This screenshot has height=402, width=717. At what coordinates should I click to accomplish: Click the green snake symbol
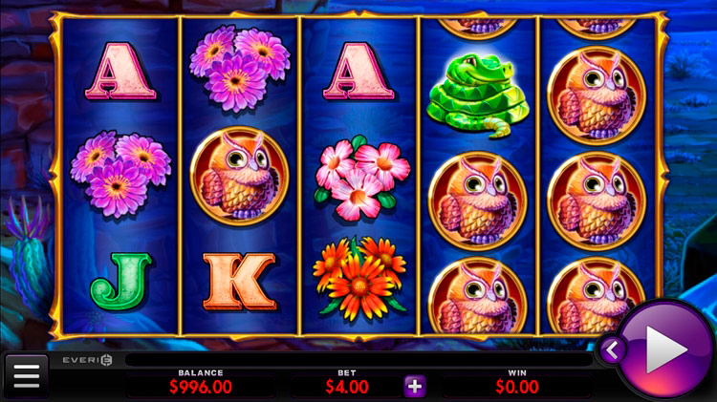478,95
